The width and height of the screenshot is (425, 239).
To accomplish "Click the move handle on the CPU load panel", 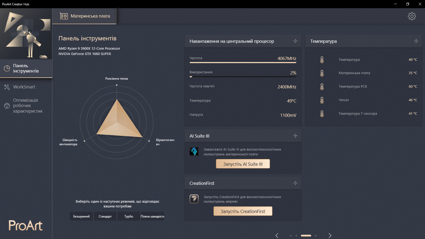I will pyautogui.click(x=295, y=41).
